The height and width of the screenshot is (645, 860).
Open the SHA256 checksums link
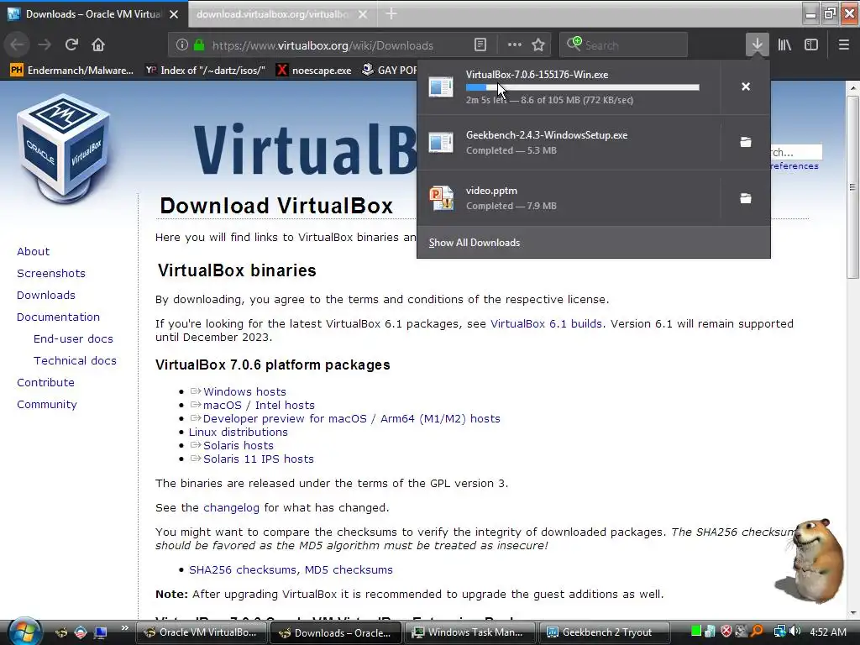[x=242, y=570]
